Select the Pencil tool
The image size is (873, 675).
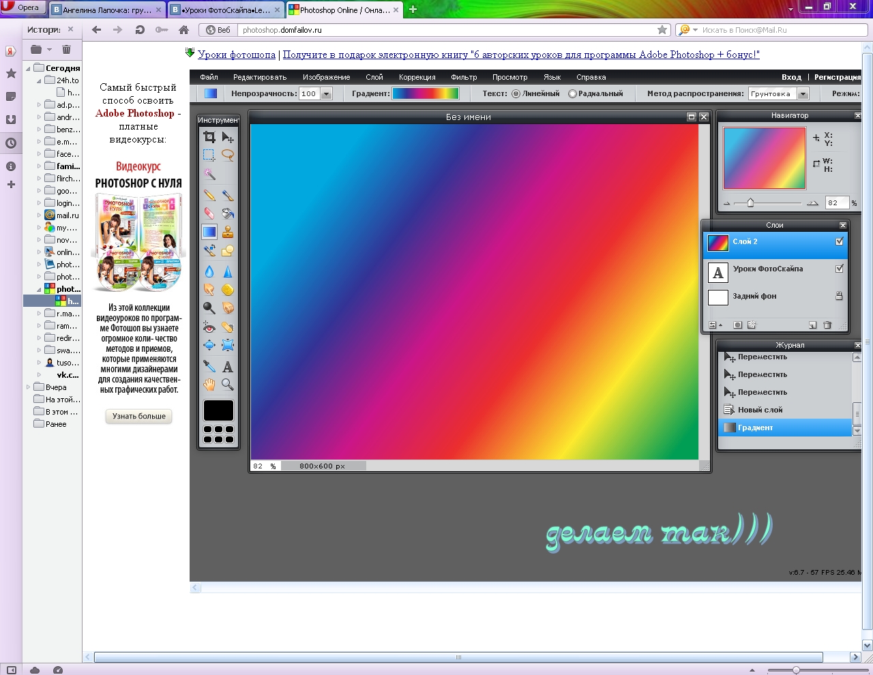click(209, 195)
